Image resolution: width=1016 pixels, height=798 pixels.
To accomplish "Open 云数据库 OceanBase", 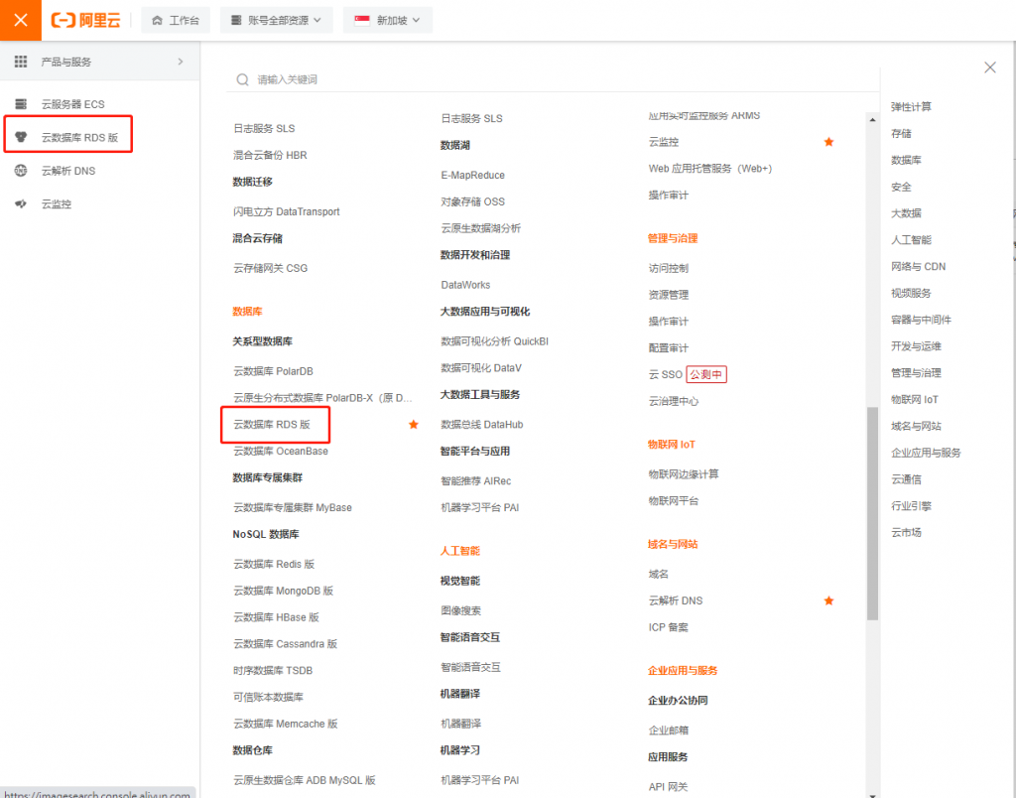I will pos(281,452).
